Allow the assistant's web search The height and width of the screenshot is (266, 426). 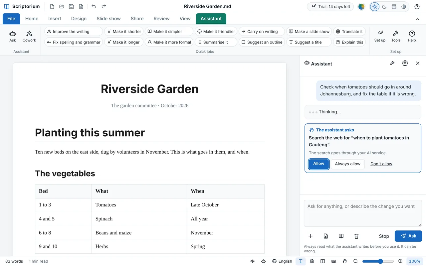(x=319, y=164)
